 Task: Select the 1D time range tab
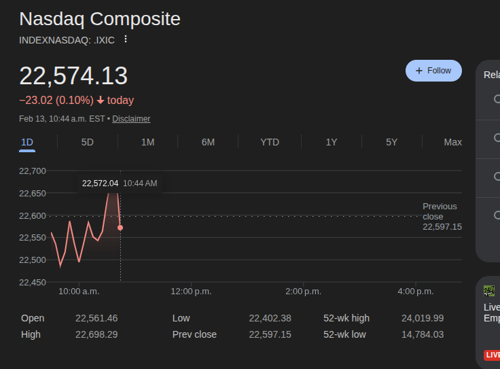coord(27,142)
